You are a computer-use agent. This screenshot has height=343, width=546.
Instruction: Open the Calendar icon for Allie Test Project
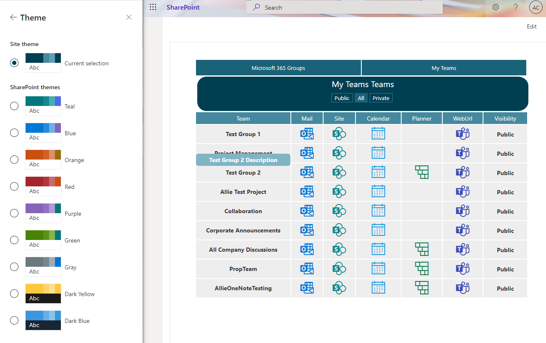coord(378,192)
